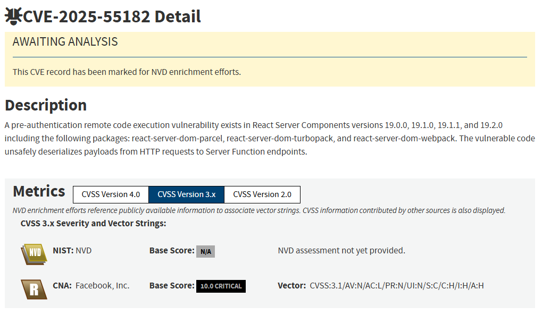Select the CVSS Version 3.x tab
The image size is (542, 315).
pyautogui.click(x=187, y=194)
